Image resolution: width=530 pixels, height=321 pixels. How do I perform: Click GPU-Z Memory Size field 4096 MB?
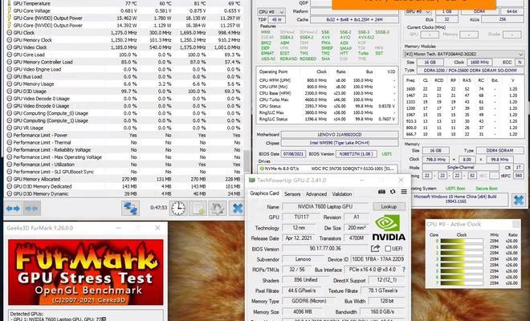[301, 311]
